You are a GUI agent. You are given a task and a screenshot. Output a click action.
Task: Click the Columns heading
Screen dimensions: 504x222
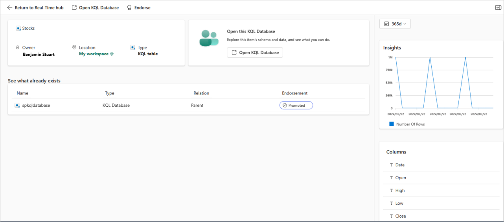click(x=396, y=152)
